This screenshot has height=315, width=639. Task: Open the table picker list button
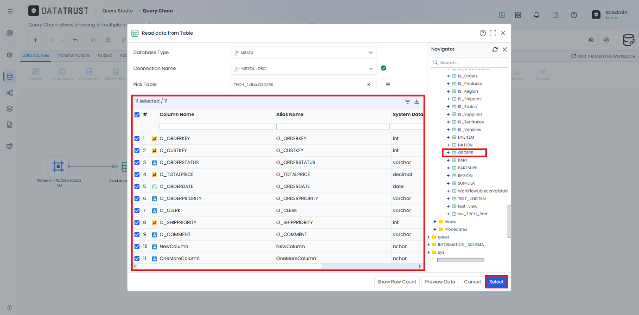pos(388,84)
